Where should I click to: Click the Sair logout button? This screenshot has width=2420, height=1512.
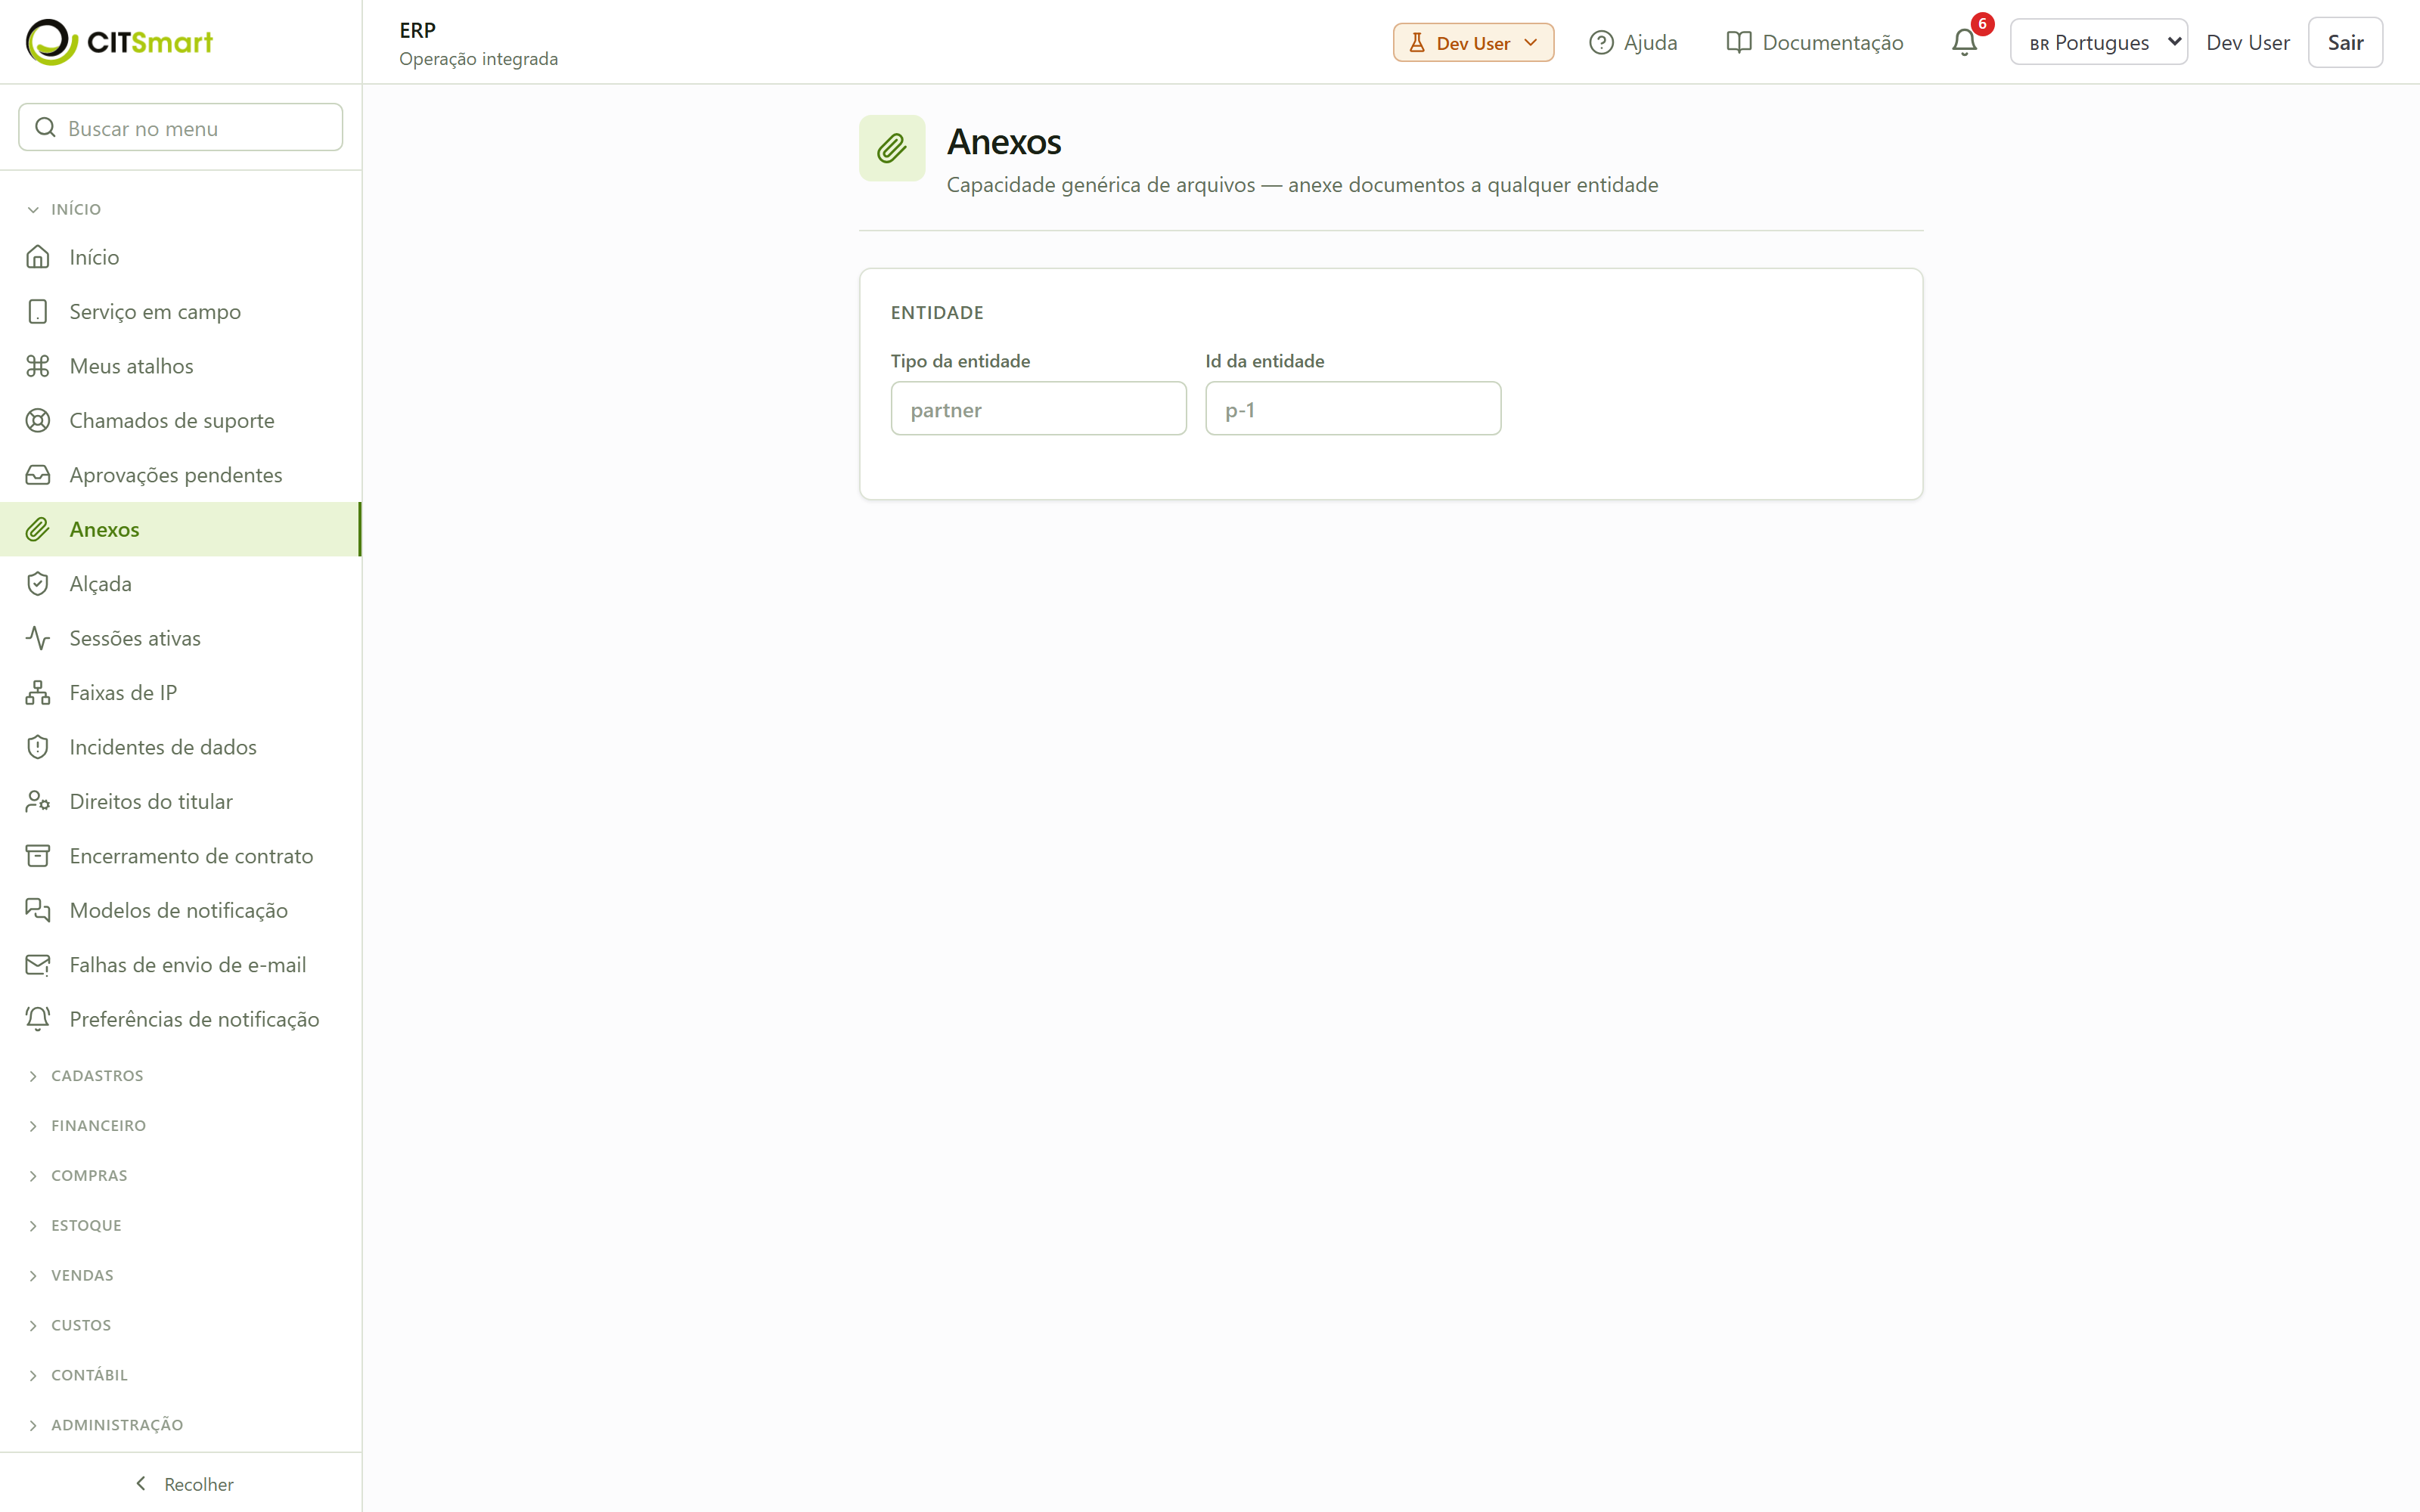(x=2345, y=42)
